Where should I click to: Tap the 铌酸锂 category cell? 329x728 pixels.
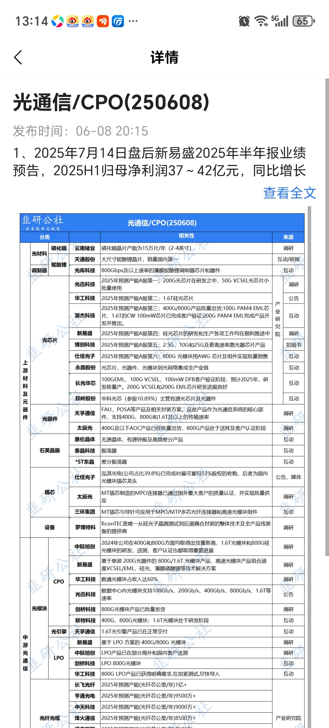click(x=59, y=265)
